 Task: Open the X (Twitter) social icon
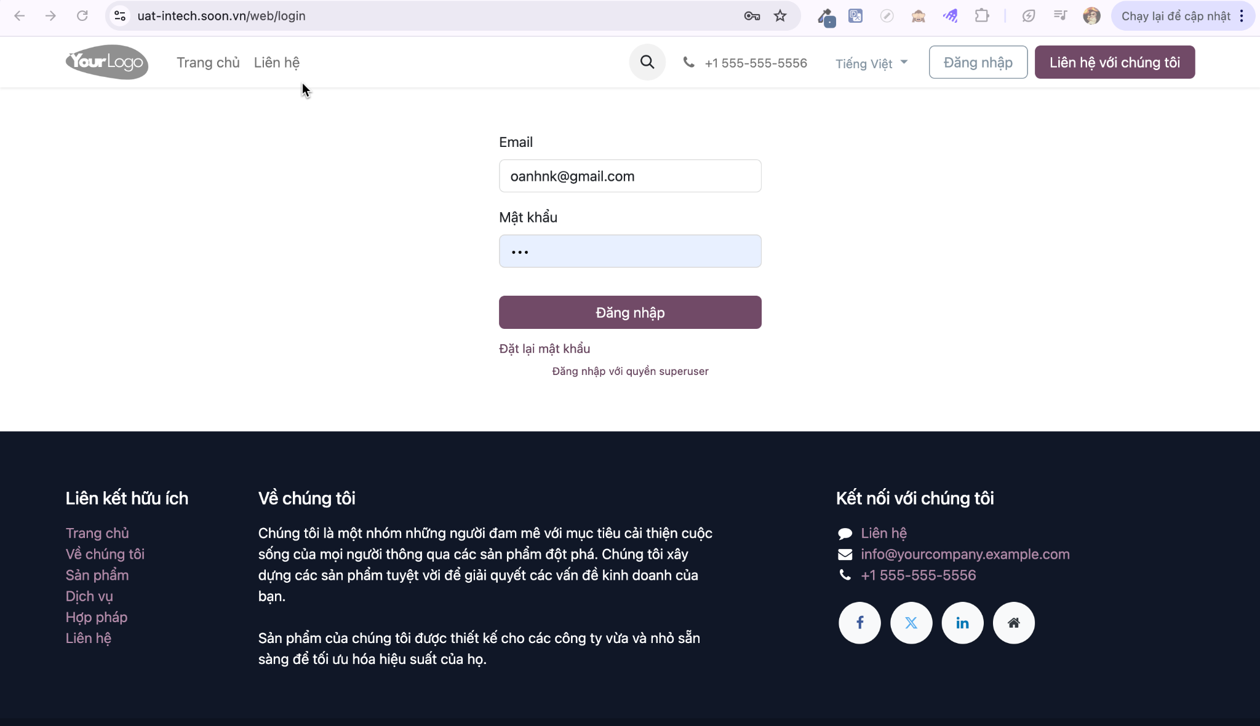tap(911, 623)
